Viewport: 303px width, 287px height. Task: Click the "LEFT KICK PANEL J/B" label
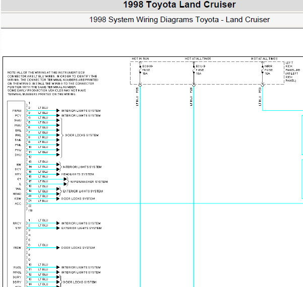(292, 71)
